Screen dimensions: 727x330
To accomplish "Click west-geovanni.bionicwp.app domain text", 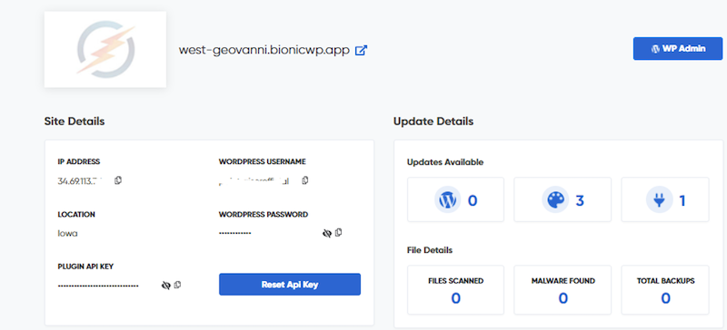I will click(264, 50).
